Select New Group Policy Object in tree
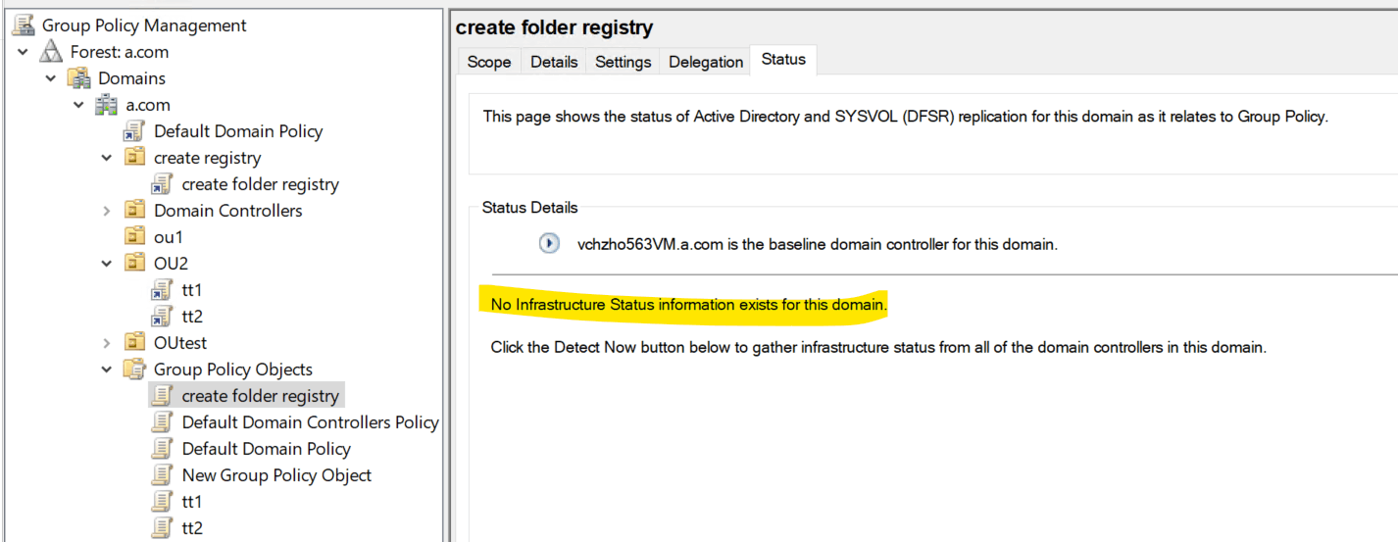Image resolution: width=1398 pixels, height=542 pixels. [276, 475]
